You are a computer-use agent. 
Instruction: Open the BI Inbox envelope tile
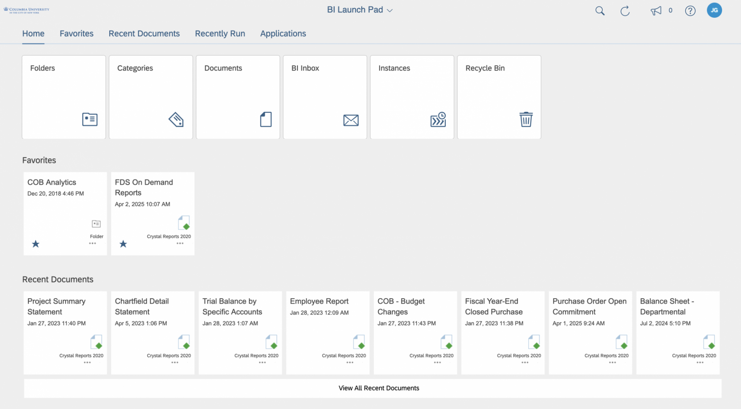point(325,97)
